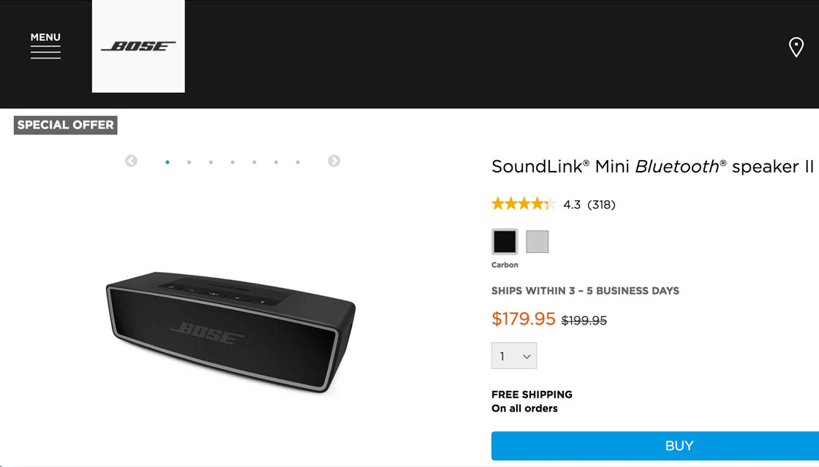Select the last carousel dot
This screenshot has height=467, width=819.
pyautogui.click(x=298, y=162)
